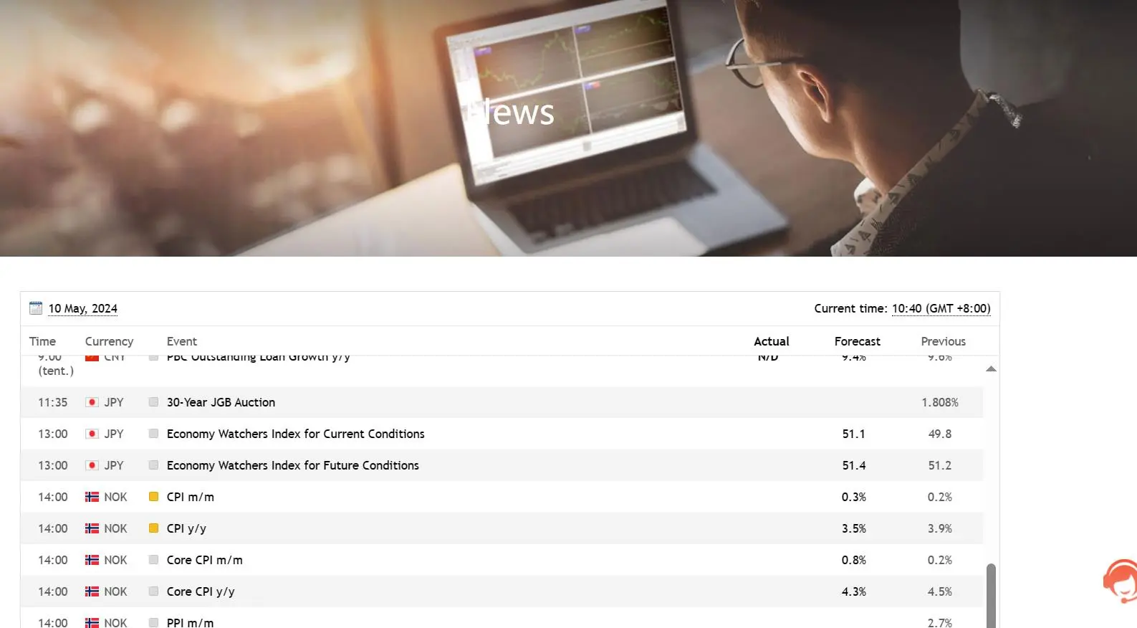Click the Actual column header
The width and height of the screenshot is (1137, 628).
[x=772, y=341]
